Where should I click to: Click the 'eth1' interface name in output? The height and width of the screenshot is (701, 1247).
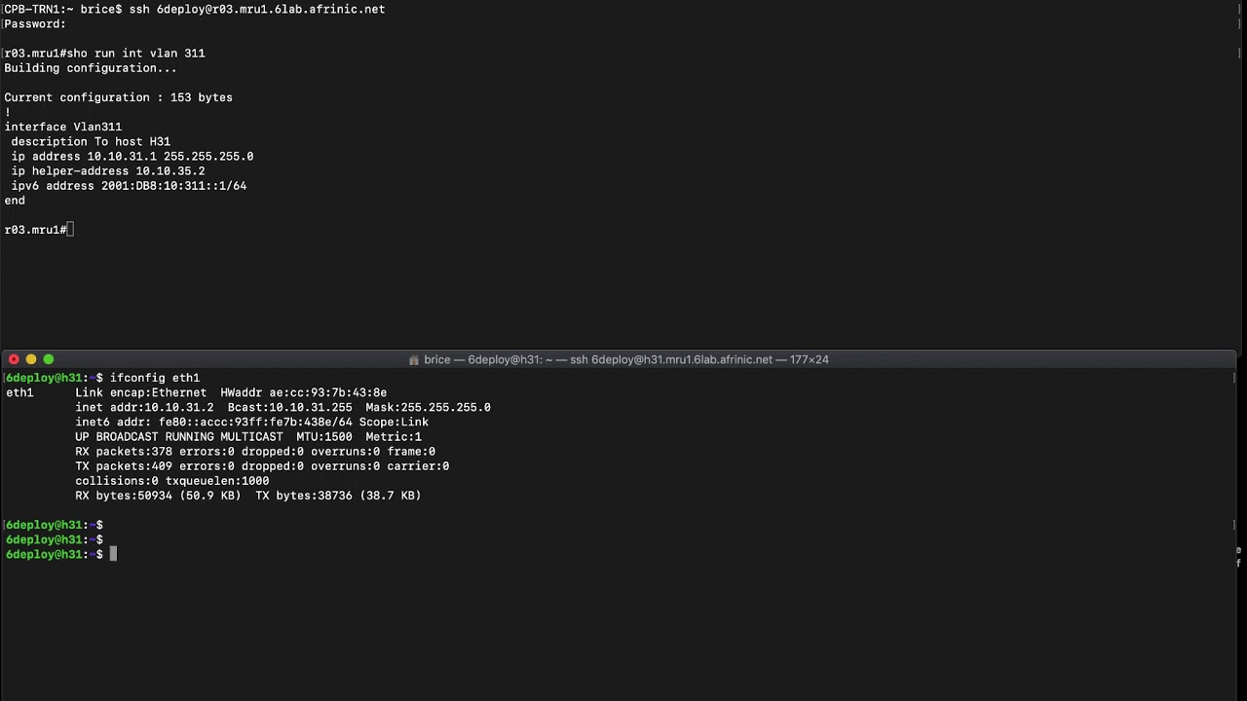click(x=19, y=392)
